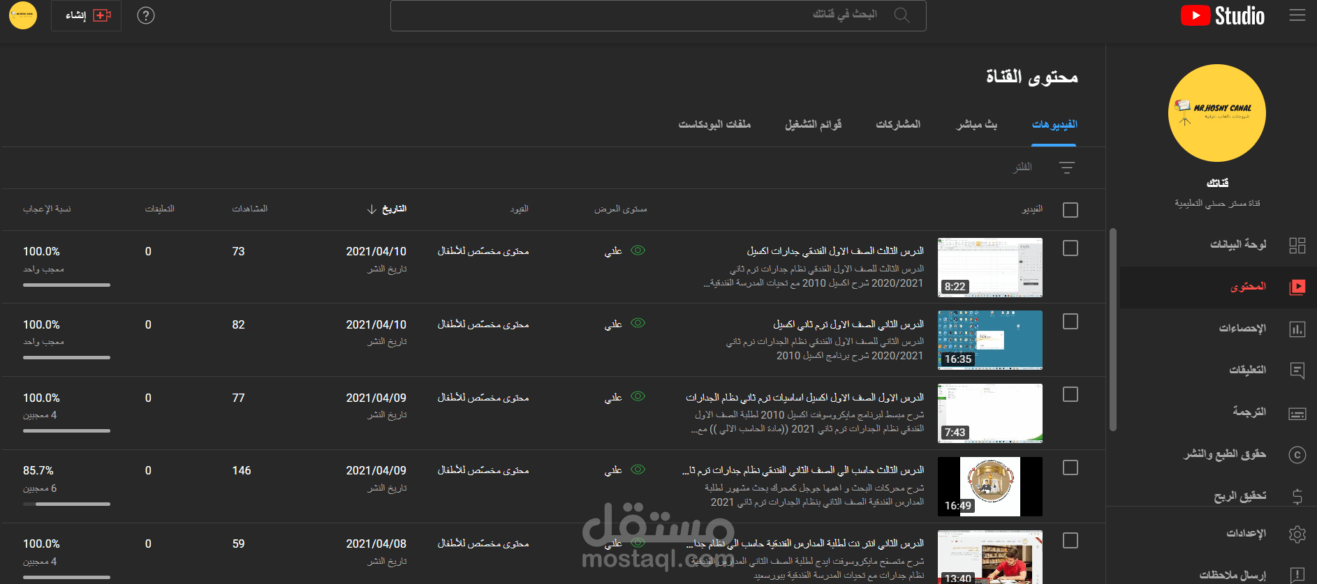Check the box for the 16:49 video
Image resolution: width=1317 pixels, height=584 pixels.
pos(1070,468)
